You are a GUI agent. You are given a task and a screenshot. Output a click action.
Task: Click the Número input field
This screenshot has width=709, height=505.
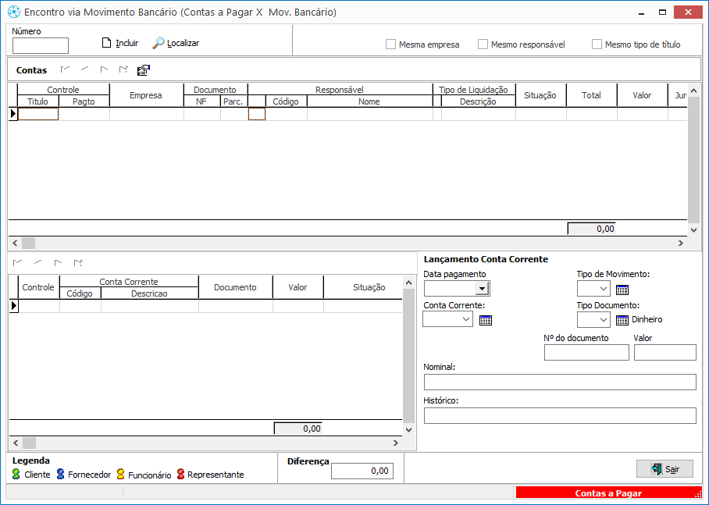pos(41,46)
